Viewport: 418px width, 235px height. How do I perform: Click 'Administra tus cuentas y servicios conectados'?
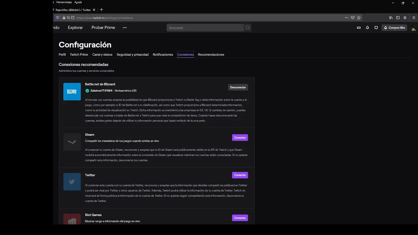coord(87,71)
